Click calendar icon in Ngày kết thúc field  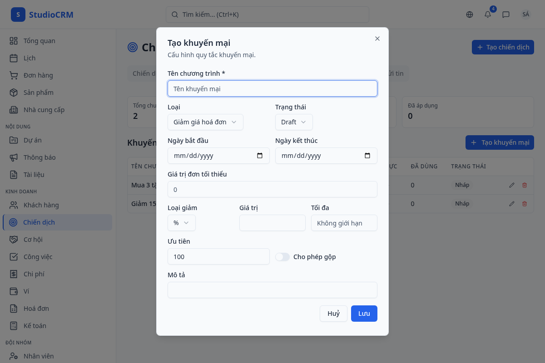pos(367,156)
